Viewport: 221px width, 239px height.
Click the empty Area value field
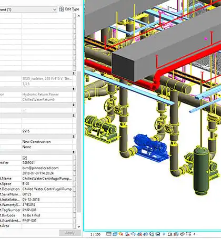coord(47,226)
